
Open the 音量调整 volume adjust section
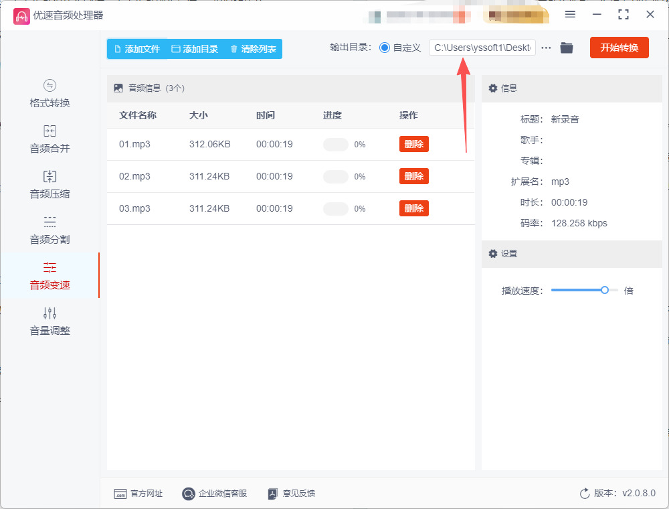50,321
